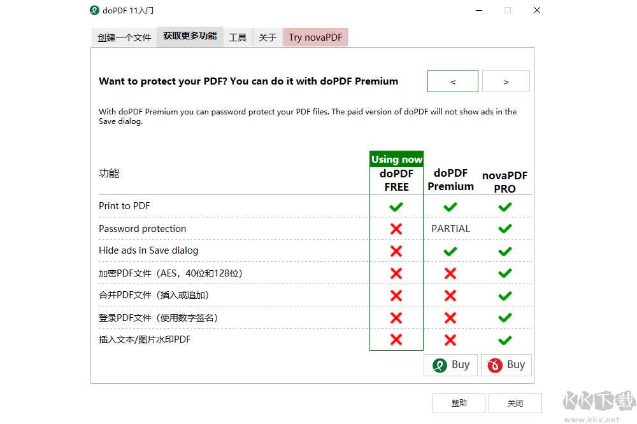This screenshot has width=637, height=424.
Task: Click the green check for Password protection under novaPDF PRO
Action: click(x=505, y=229)
